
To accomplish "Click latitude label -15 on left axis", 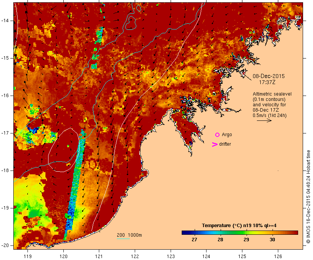I will click(5, 58).
